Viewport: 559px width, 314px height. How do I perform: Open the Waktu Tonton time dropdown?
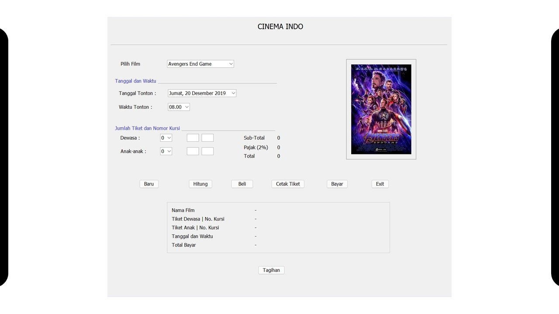tap(179, 107)
